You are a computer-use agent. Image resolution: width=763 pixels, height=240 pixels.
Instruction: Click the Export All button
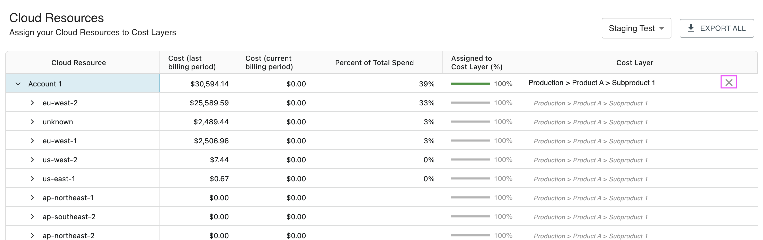pyautogui.click(x=716, y=28)
